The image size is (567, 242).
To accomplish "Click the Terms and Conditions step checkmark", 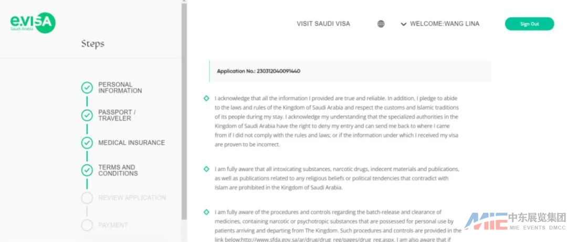I will tap(87, 170).
